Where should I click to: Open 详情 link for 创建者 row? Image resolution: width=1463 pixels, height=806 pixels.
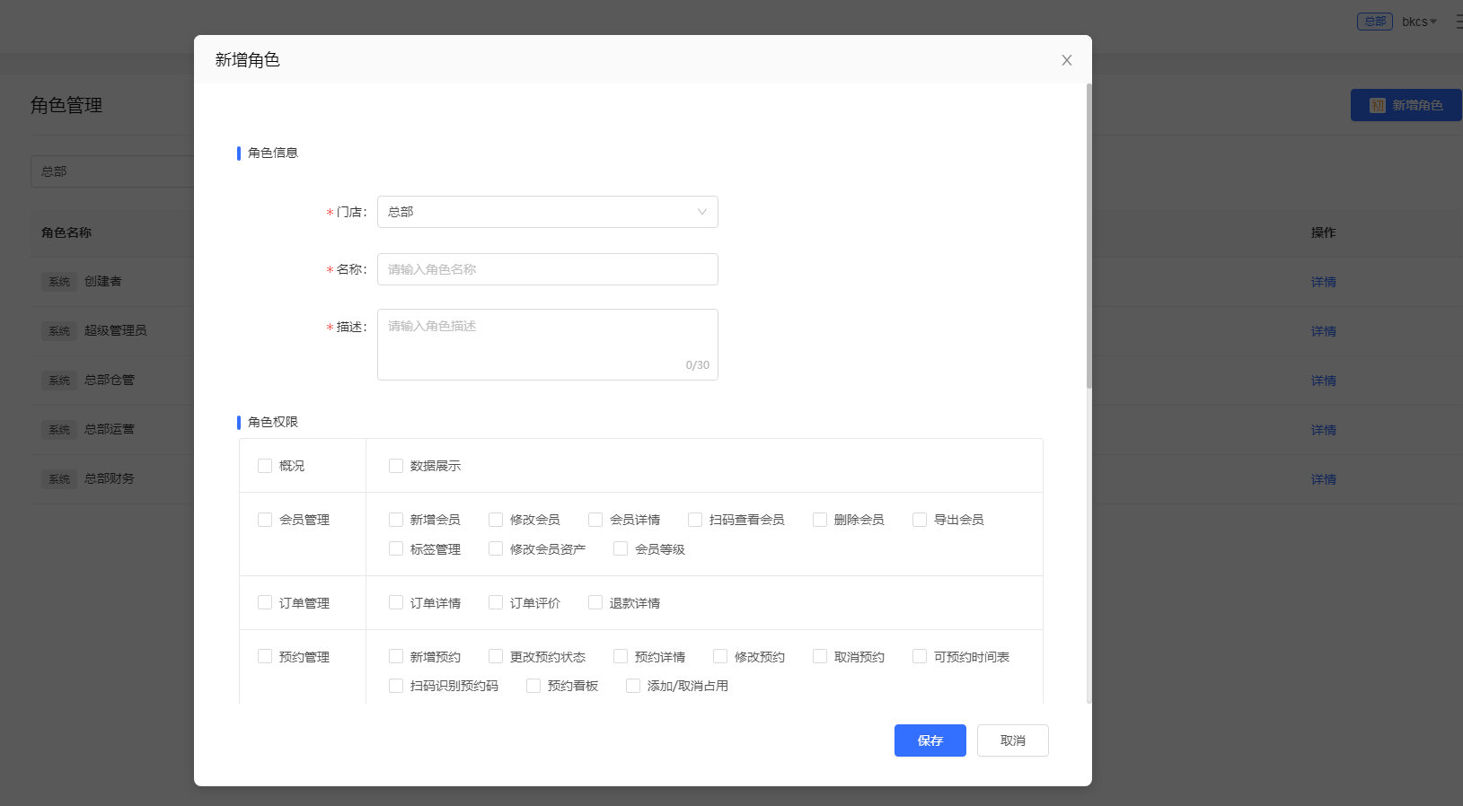pyautogui.click(x=1324, y=282)
